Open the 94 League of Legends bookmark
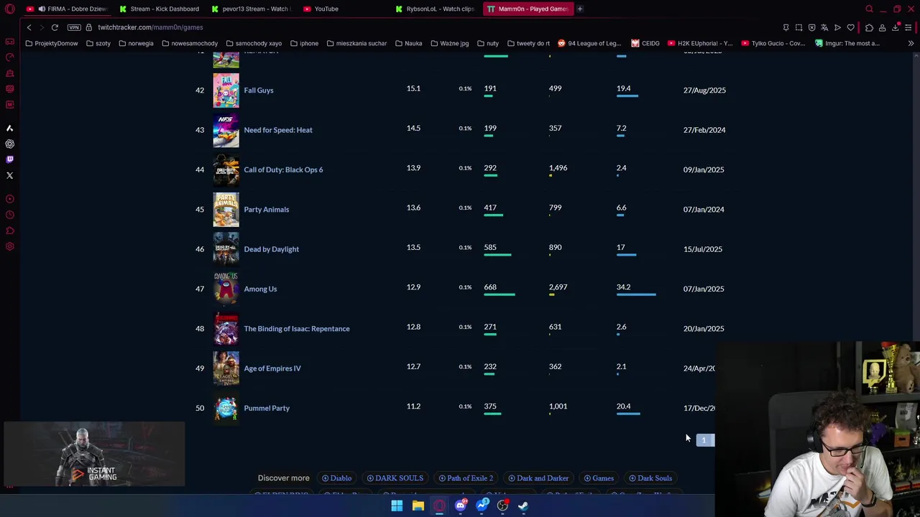 tap(589, 43)
